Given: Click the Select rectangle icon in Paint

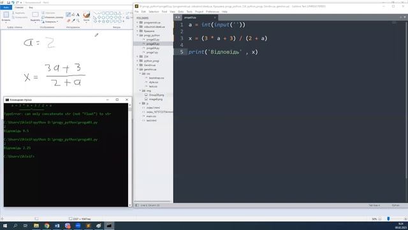Looking at the screenshot, I should click(35, 15).
